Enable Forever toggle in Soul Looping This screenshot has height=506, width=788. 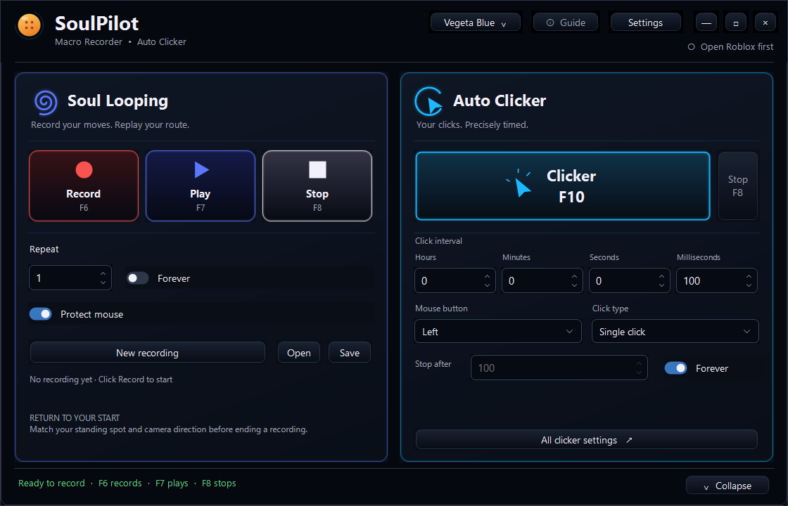(x=137, y=278)
